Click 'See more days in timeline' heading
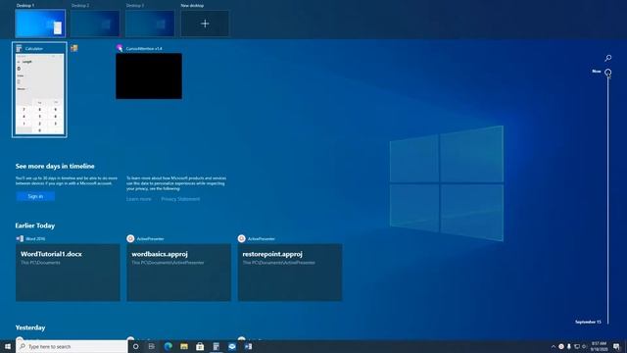 point(55,166)
